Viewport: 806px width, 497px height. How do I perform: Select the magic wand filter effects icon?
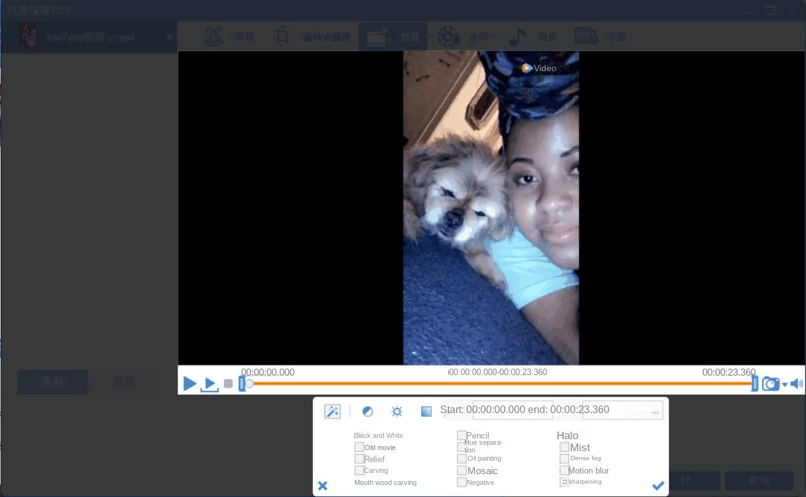[332, 411]
